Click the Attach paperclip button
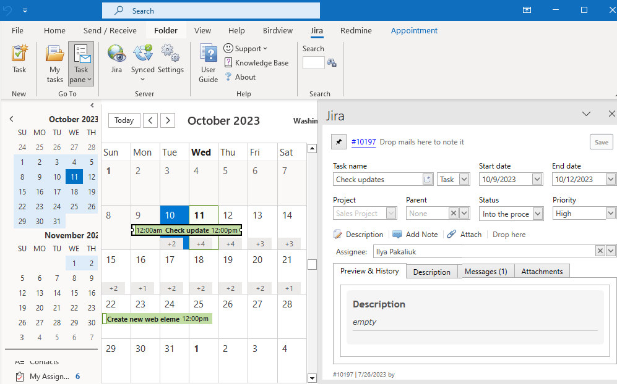The image size is (617, 384). click(464, 235)
